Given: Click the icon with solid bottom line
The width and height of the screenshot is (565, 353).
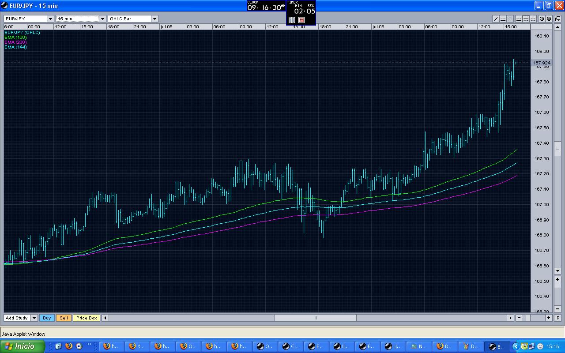Looking at the screenshot, I should pos(519,19).
